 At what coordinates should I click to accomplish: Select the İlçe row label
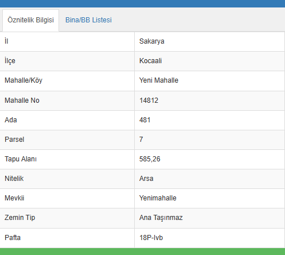[x=10, y=61]
